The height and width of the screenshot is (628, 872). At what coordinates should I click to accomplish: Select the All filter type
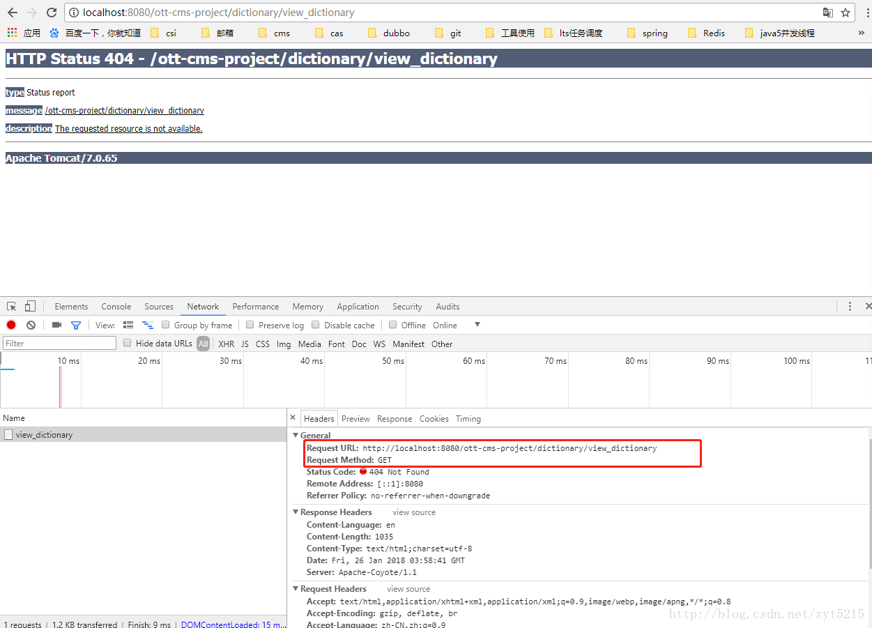click(x=203, y=344)
